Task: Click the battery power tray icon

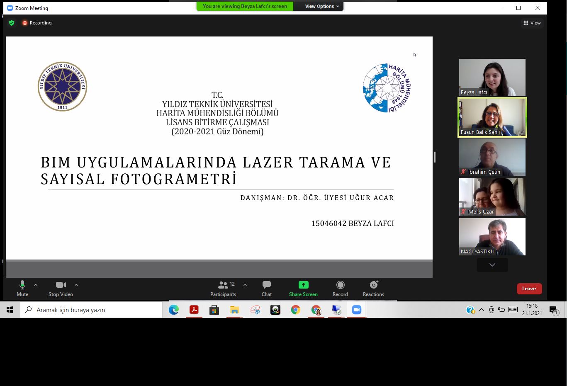Action: coord(501,310)
